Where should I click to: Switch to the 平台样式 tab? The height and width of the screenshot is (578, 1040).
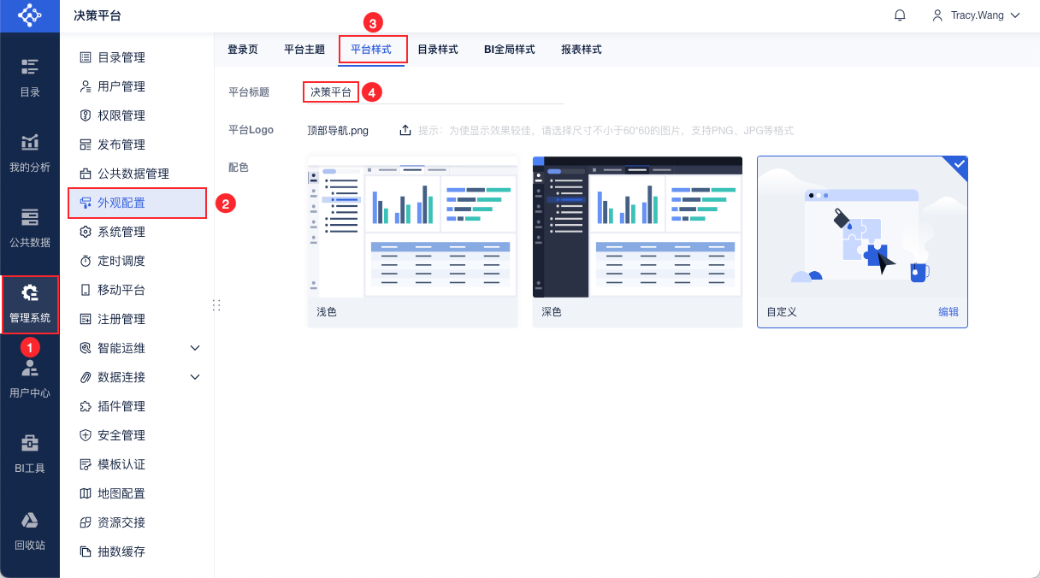[x=371, y=50]
